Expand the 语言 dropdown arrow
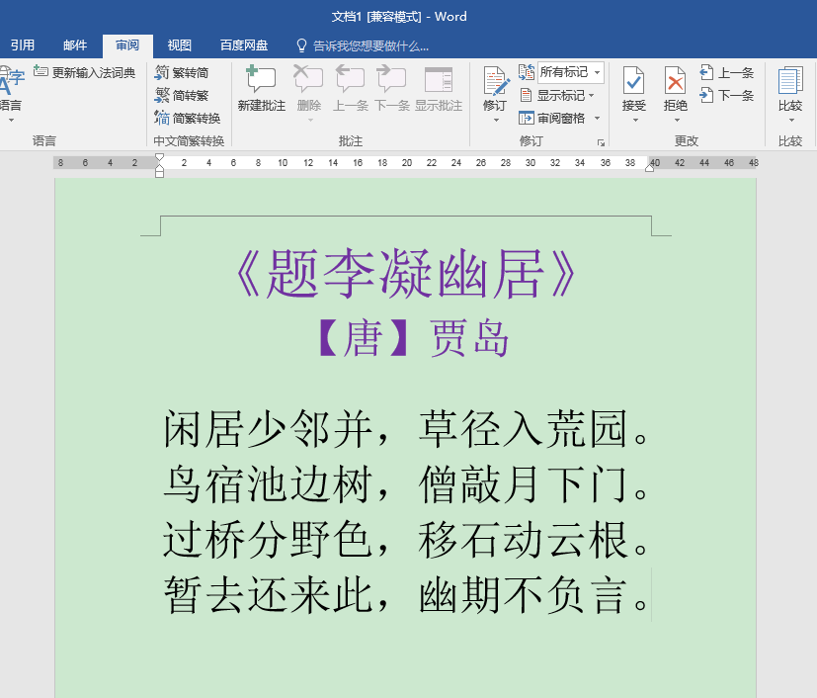This screenshot has height=698, width=817. 11,121
